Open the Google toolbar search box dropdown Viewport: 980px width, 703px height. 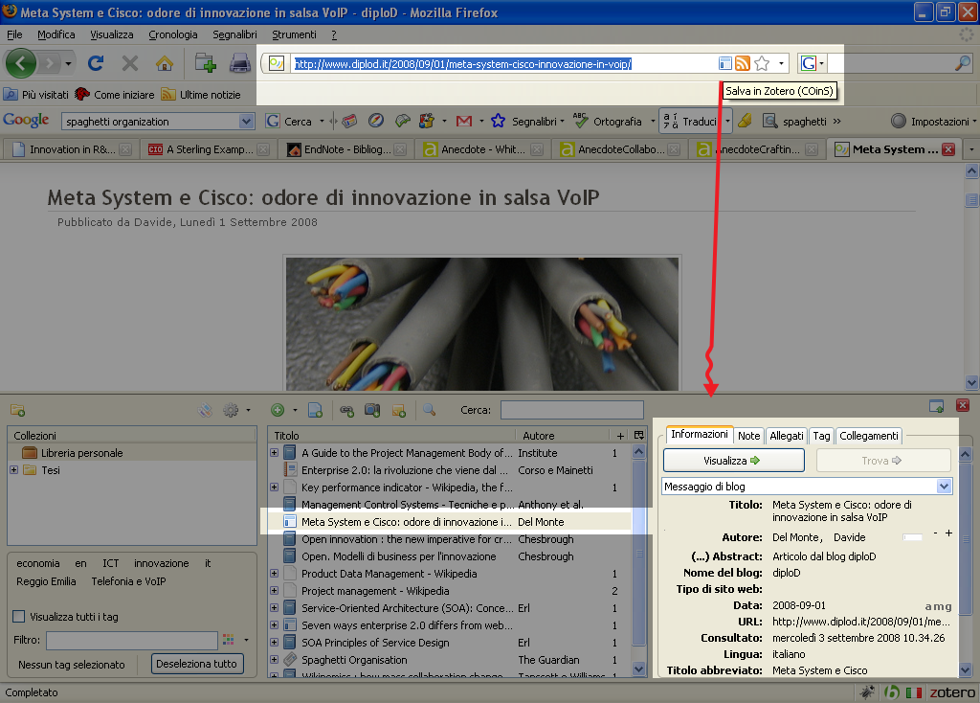[246, 122]
